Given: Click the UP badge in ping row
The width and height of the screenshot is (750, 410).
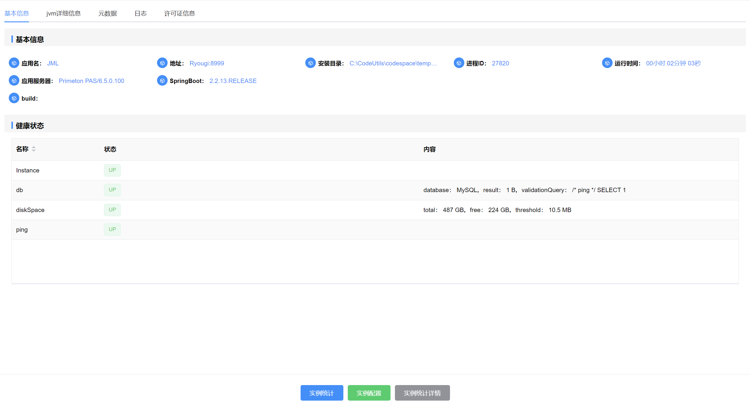Looking at the screenshot, I should pos(112,229).
